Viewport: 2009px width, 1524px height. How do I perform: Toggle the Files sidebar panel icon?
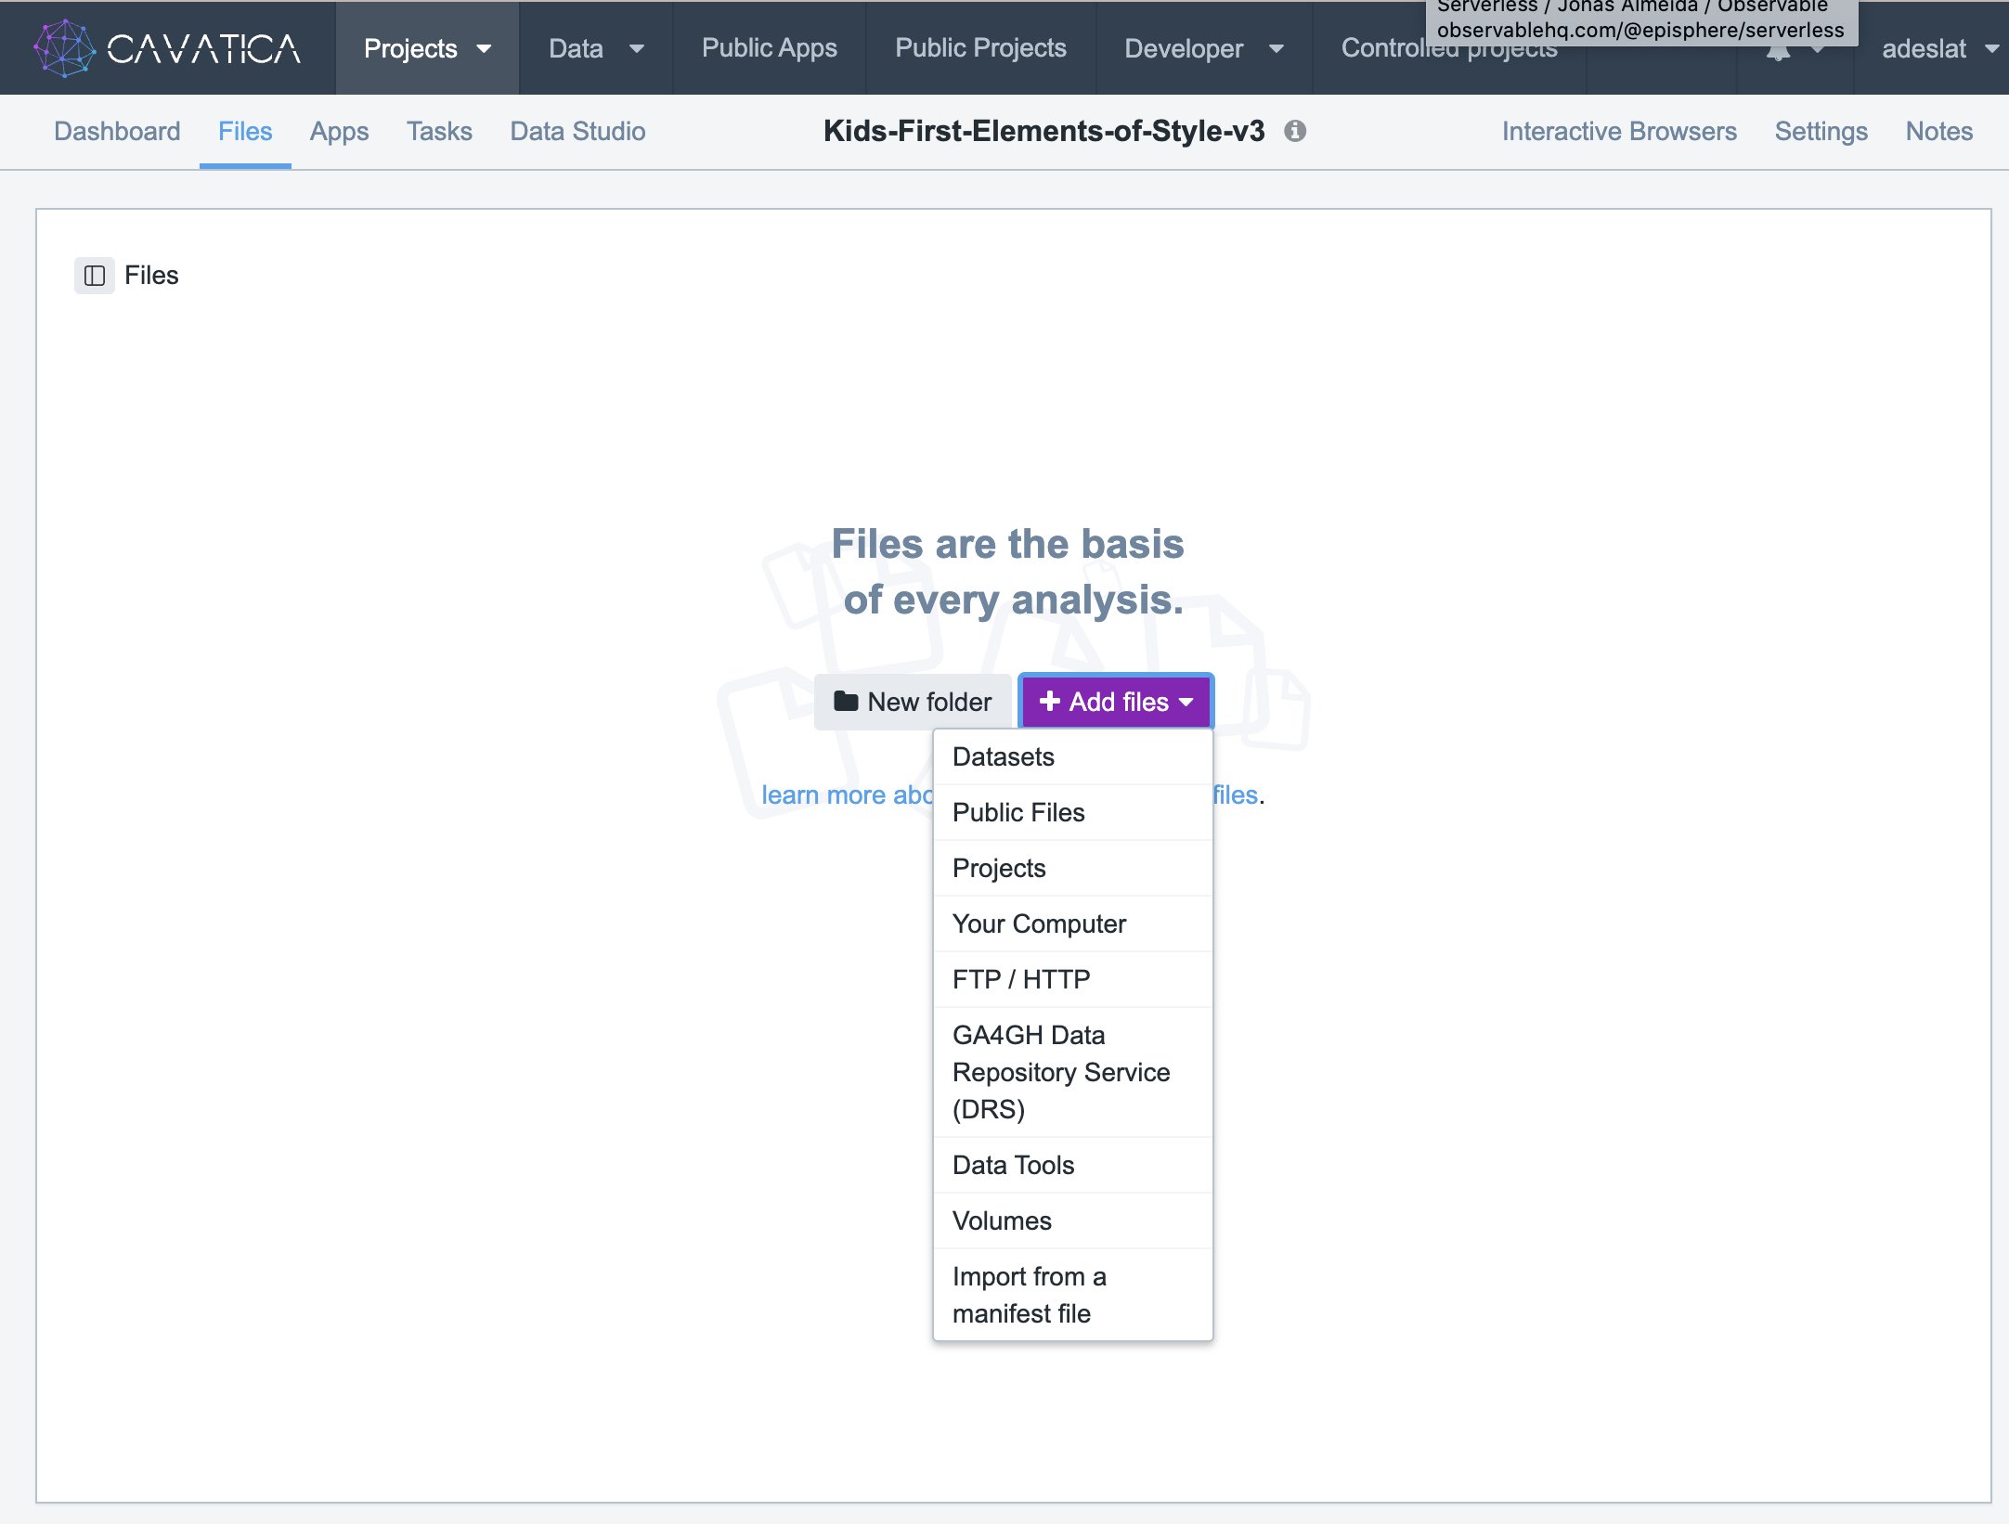[x=95, y=276]
